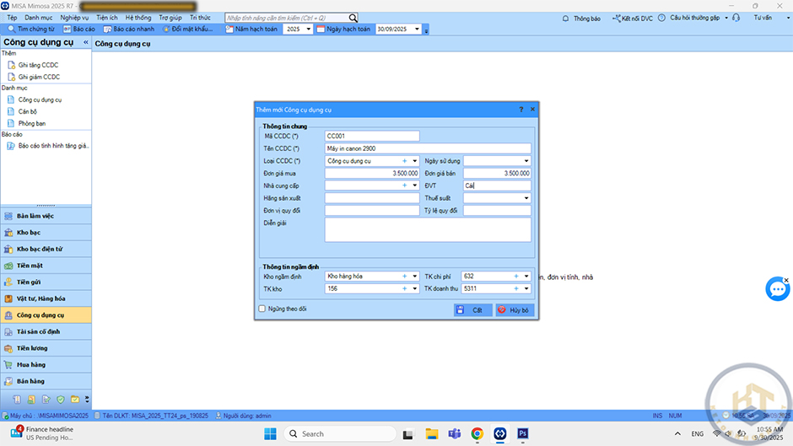Open the Thuế suất dropdown list
This screenshot has width=793, height=446.
click(x=526, y=198)
